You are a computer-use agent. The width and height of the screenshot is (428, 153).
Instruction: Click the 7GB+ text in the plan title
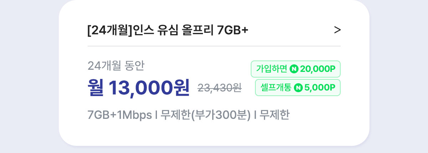[233, 31]
